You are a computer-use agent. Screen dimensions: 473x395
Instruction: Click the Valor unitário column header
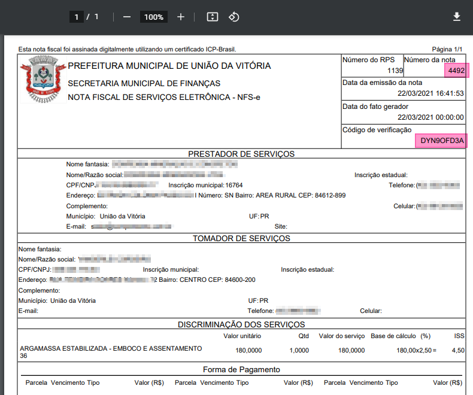coord(242,336)
